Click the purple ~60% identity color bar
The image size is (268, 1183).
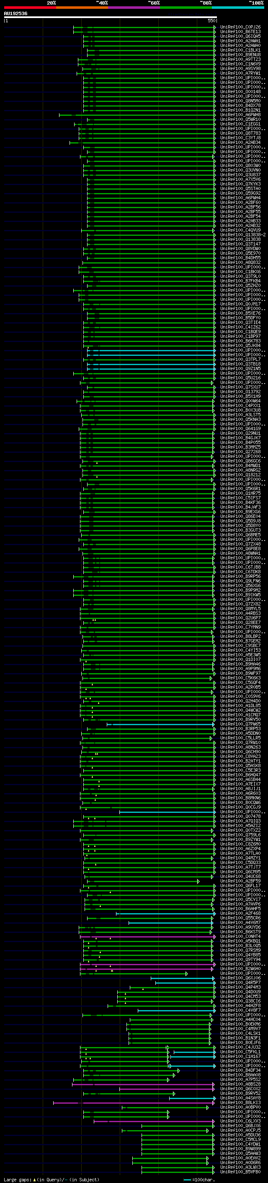pos(134,8)
